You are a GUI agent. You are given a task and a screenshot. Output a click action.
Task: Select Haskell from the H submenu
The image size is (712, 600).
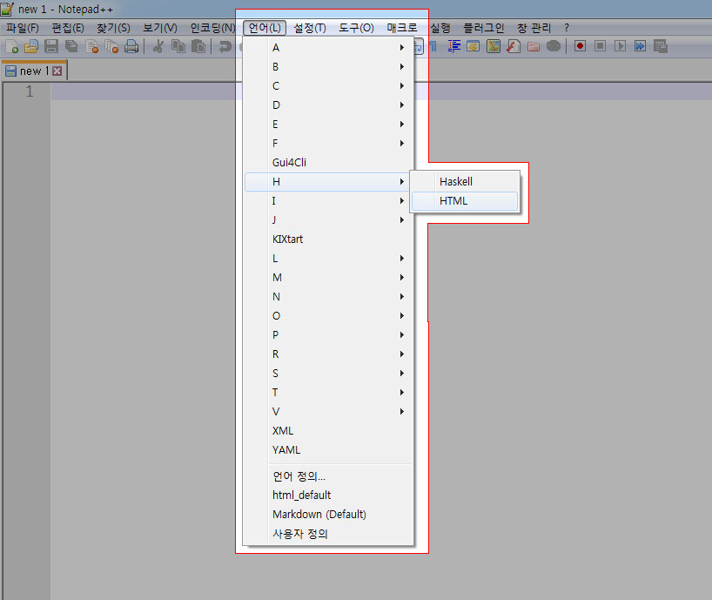tap(465, 182)
